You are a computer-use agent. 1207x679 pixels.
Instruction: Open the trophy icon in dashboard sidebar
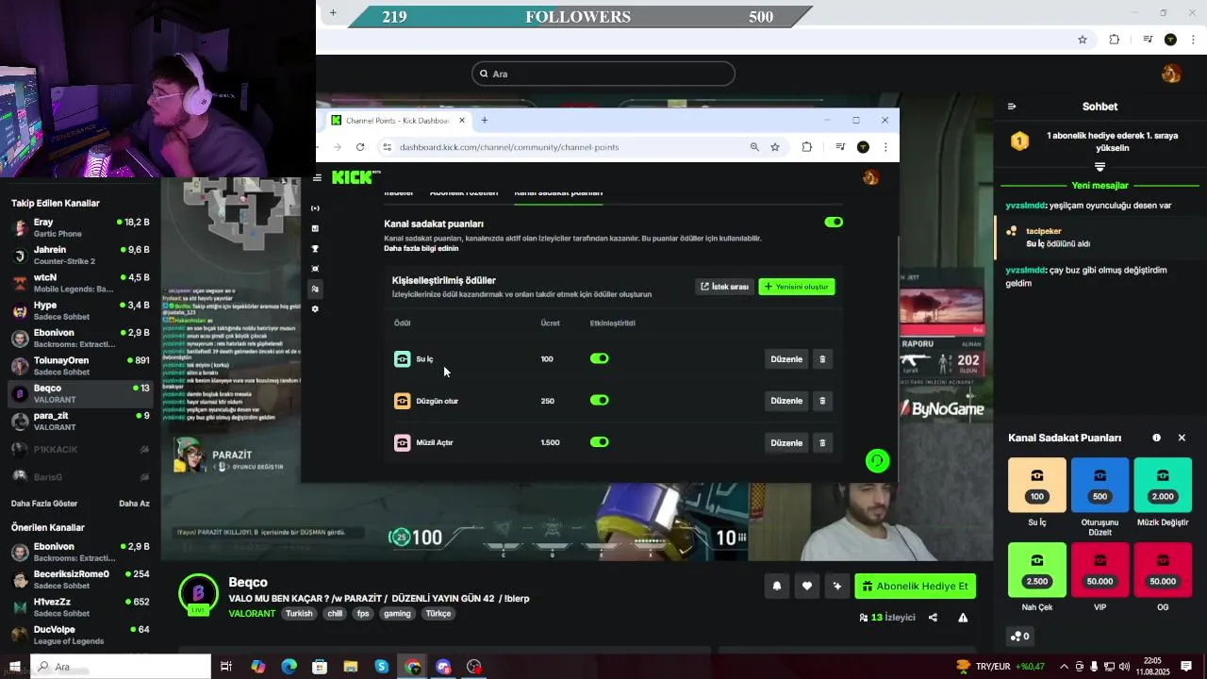315,249
